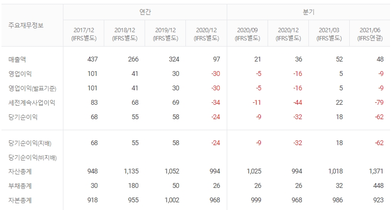Click 매출액 value 52 for 2021/03
The image size is (392, 210).
339,59
